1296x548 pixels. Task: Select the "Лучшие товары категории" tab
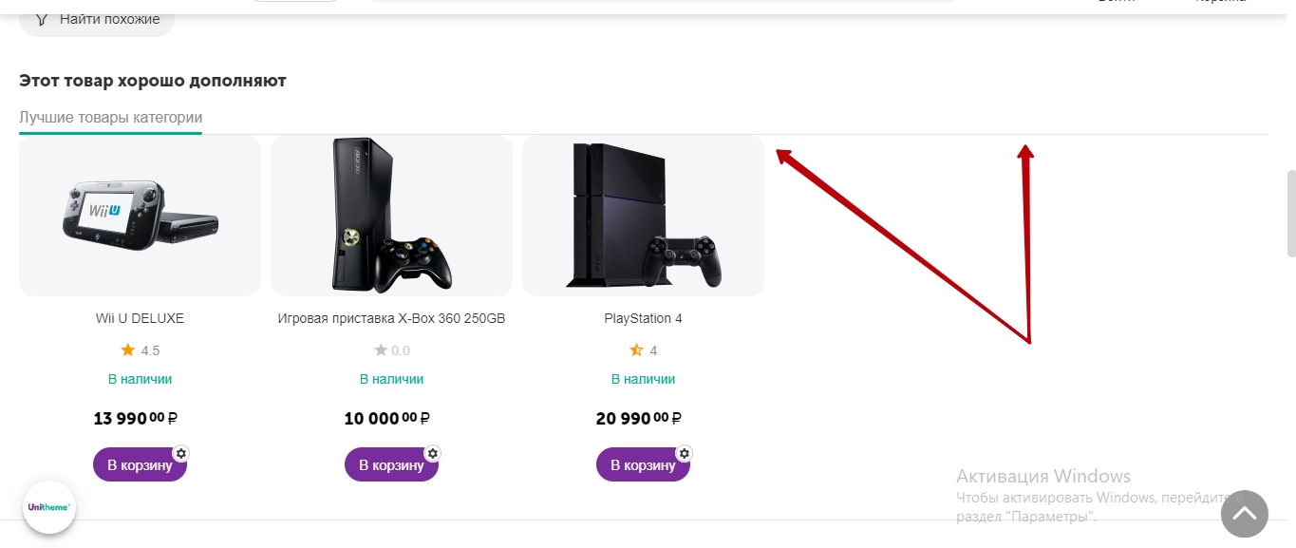[110, 118]
